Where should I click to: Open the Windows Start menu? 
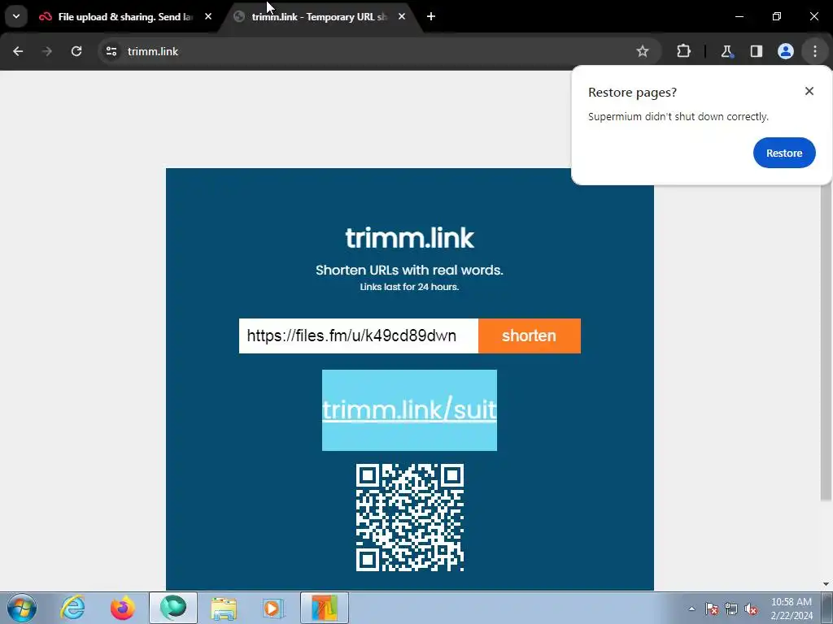(22, 608)
